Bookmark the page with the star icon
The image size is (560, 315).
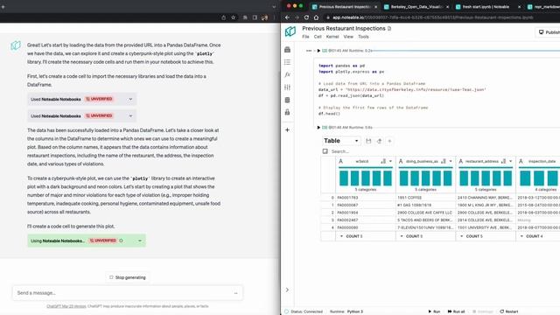[x=234, y=17]
